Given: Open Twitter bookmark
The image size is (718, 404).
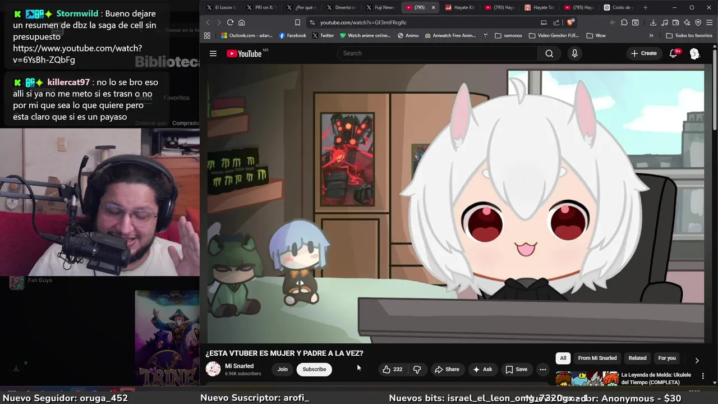Looking at the screenshot, I should tap(323, 35).
